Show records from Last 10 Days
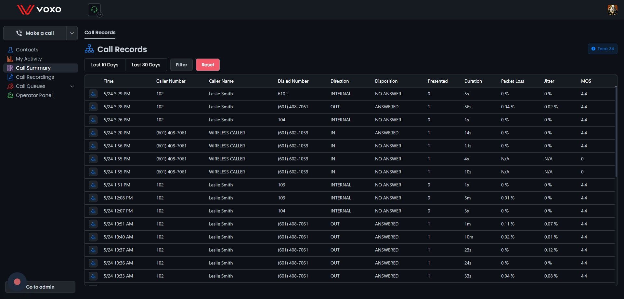 (105, 65)
